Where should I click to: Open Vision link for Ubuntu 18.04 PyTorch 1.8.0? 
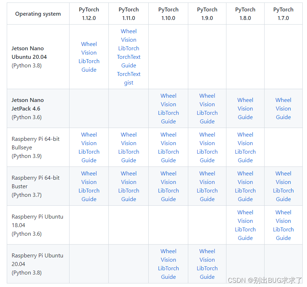click(245, 221)
